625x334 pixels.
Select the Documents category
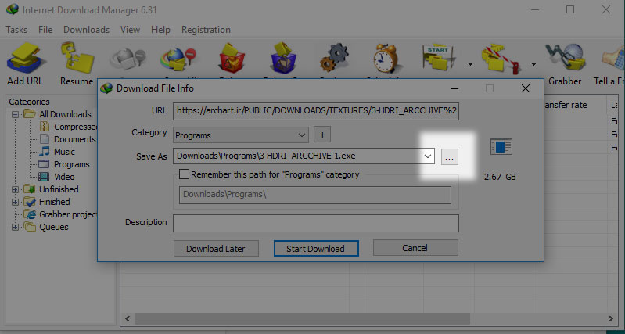click(x=68, y=139)
